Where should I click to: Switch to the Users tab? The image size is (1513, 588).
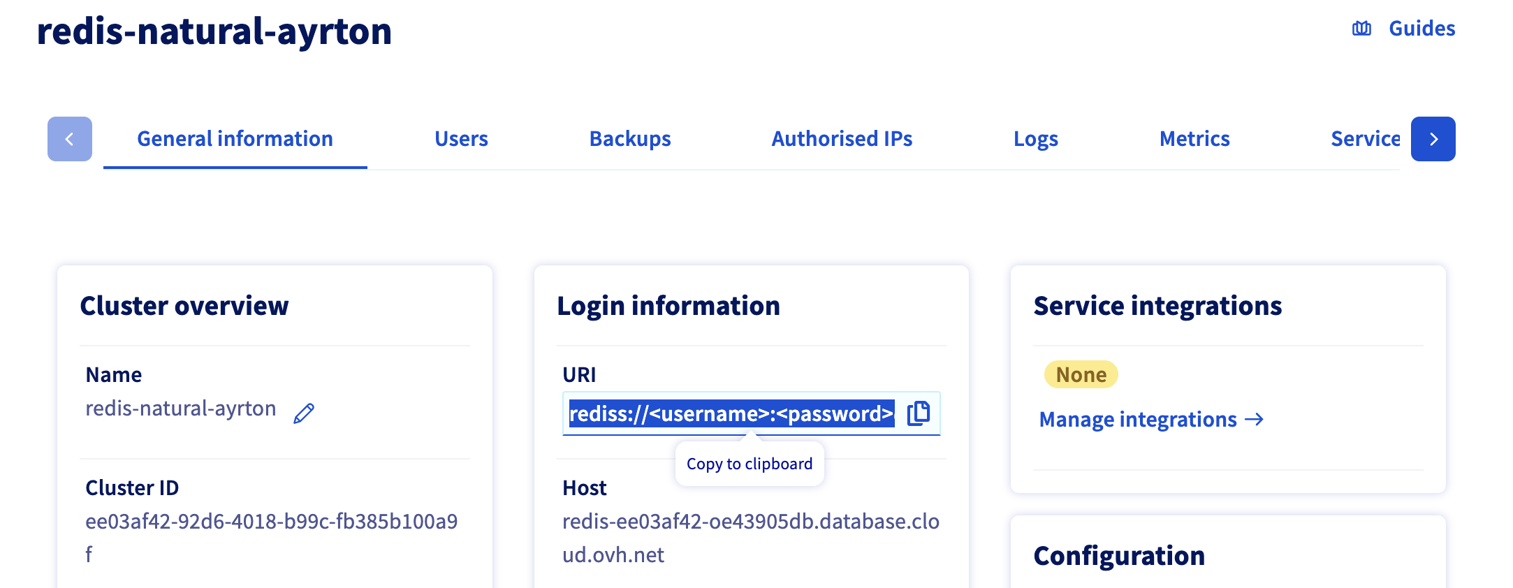click(461, 139)
